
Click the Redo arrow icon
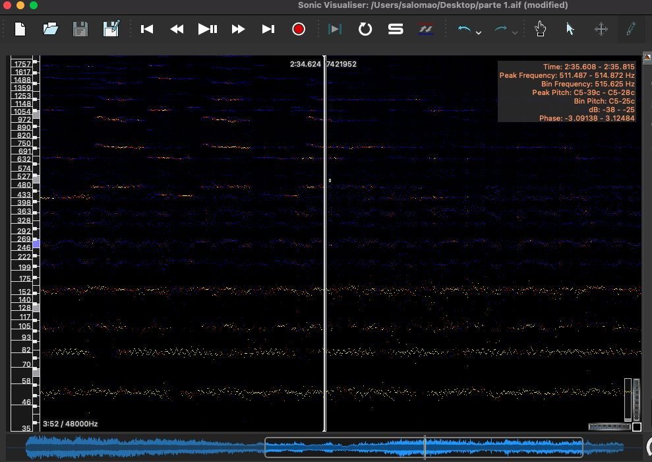click(500, 29)
